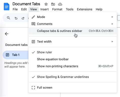Image resolution: width=120 pixels, height=97 pixels.
Task: Select Tab 1 in the sidebar
Action: coord(16,55)
